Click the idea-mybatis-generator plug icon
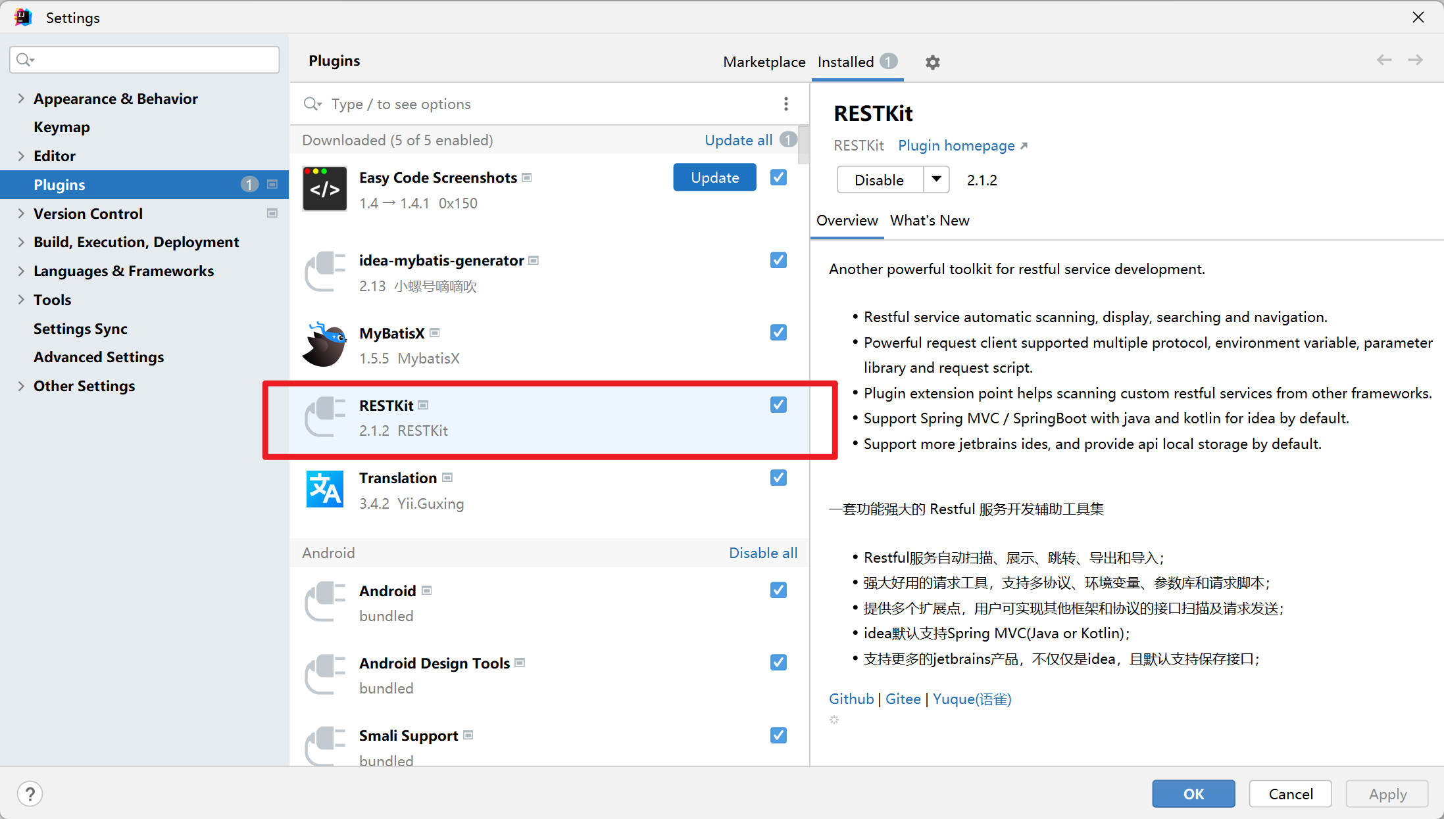This screenshot has width=1444, height=819. [324, 271]
